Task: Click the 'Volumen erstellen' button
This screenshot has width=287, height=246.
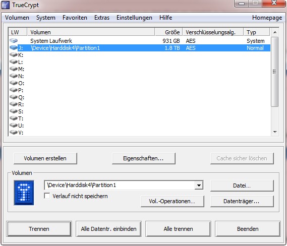Action: click(45, 158)
